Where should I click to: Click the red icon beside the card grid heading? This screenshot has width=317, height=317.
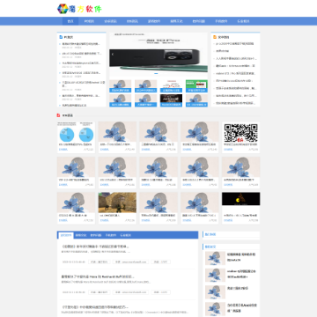click(58, 115)
